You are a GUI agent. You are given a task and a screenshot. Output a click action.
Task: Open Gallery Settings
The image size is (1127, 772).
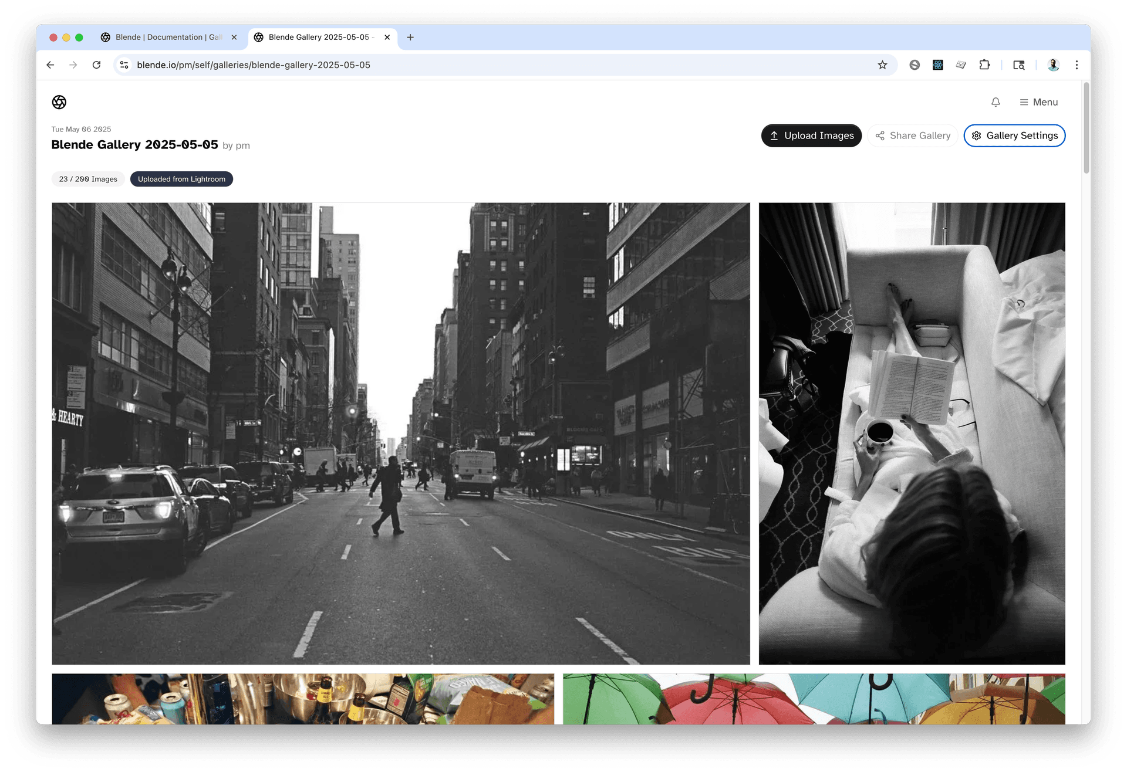[x=1014, y=136]
